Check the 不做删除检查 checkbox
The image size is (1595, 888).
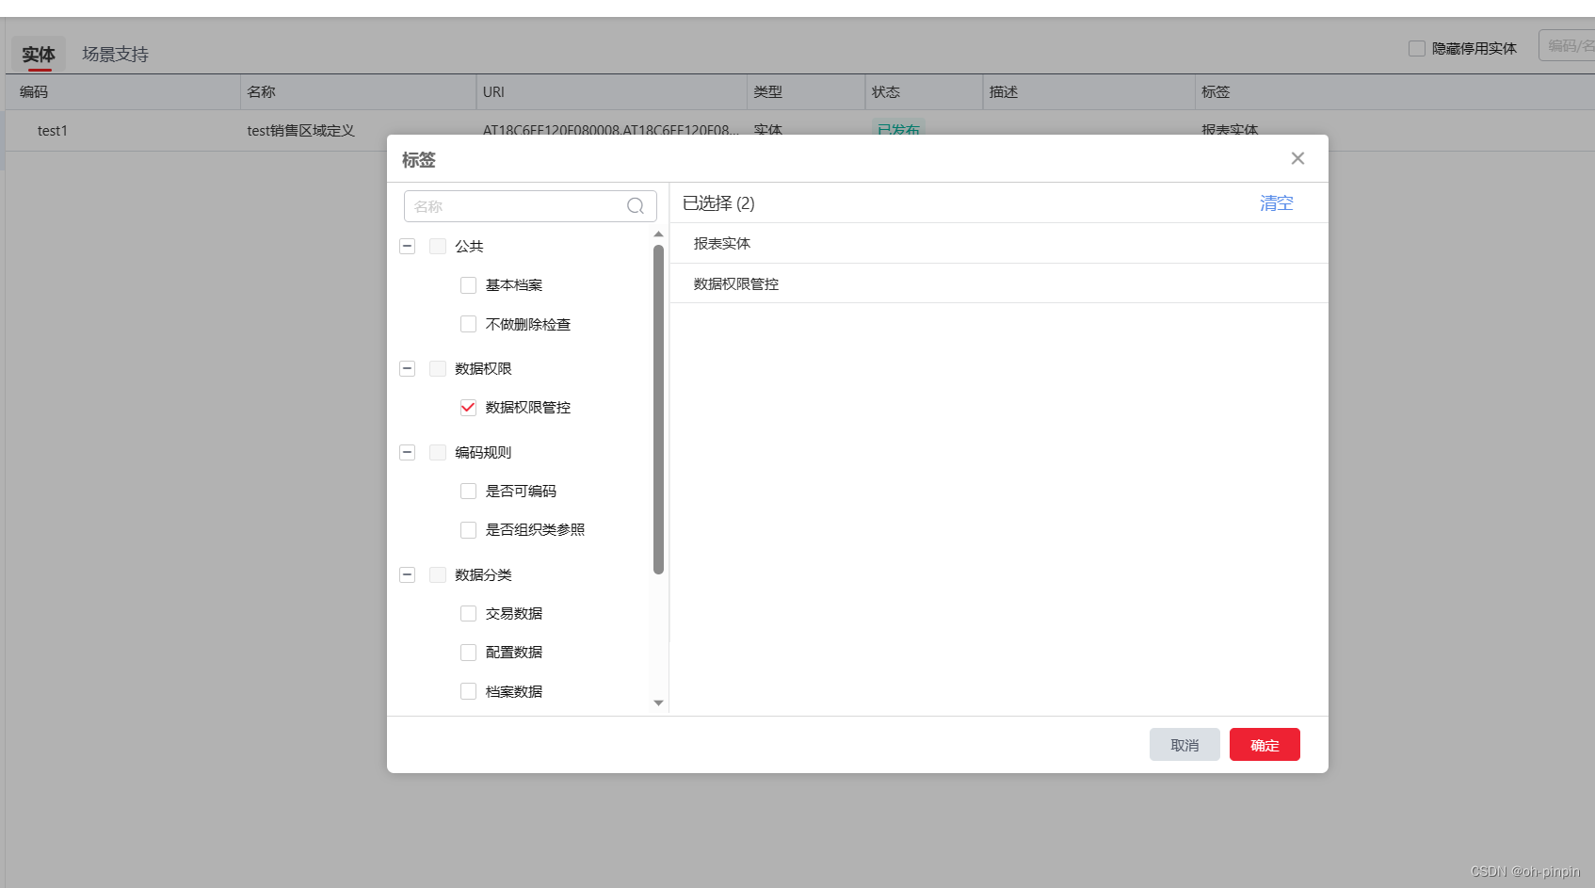468,323
